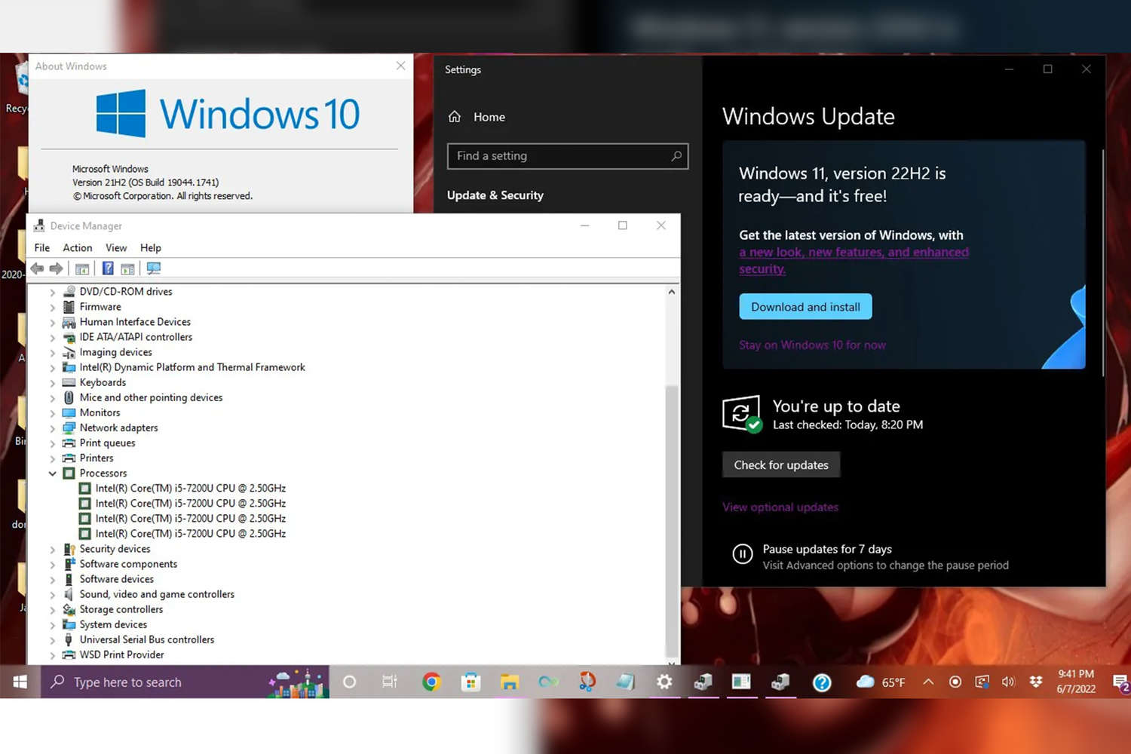
Task: Click Show/Hide Console Tree toolbar icon
Action: tap(82, 268)
